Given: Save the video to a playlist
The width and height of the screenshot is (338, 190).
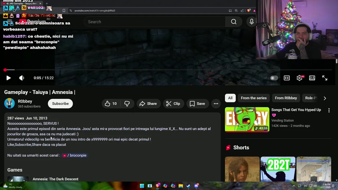Looking at the screenshot, I should click(x=198, y=104).
